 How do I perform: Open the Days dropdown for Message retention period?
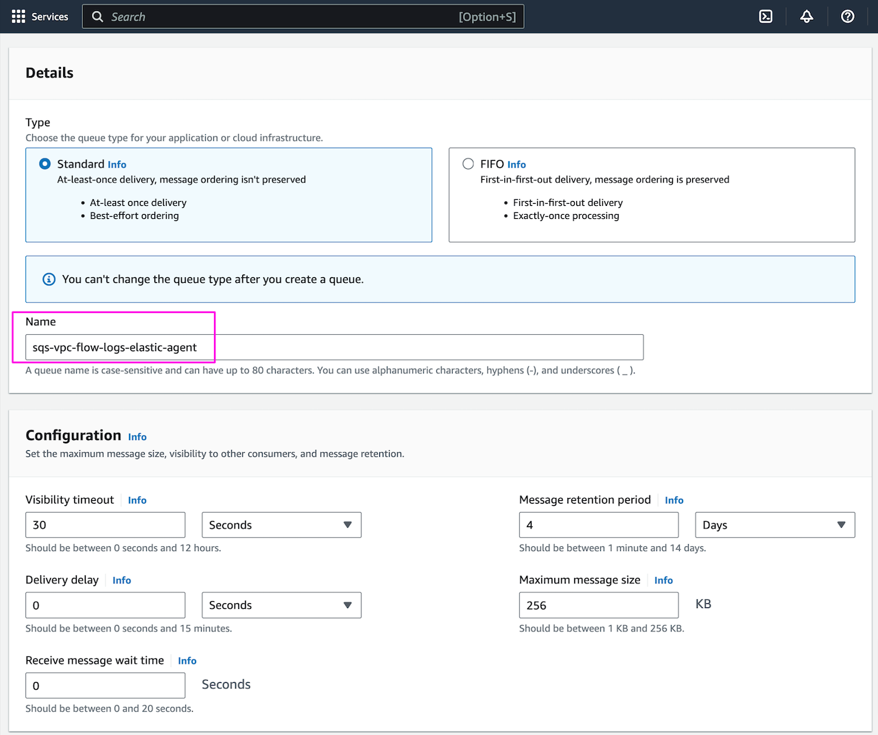(774, 524)
